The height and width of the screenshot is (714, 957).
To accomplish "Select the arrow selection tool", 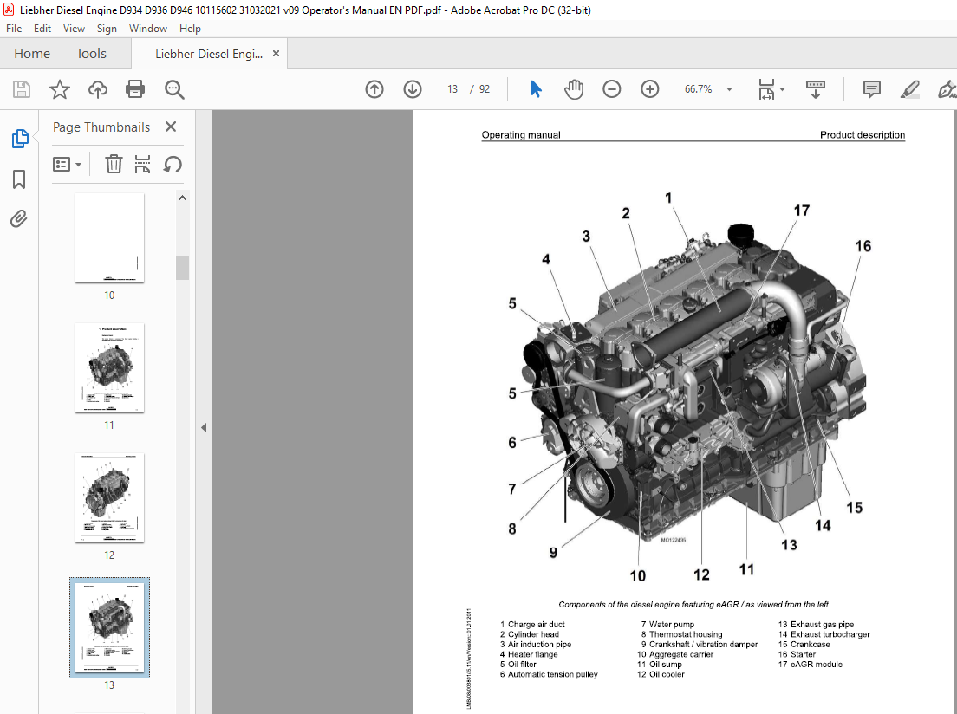I will click(x=536, y=89).
